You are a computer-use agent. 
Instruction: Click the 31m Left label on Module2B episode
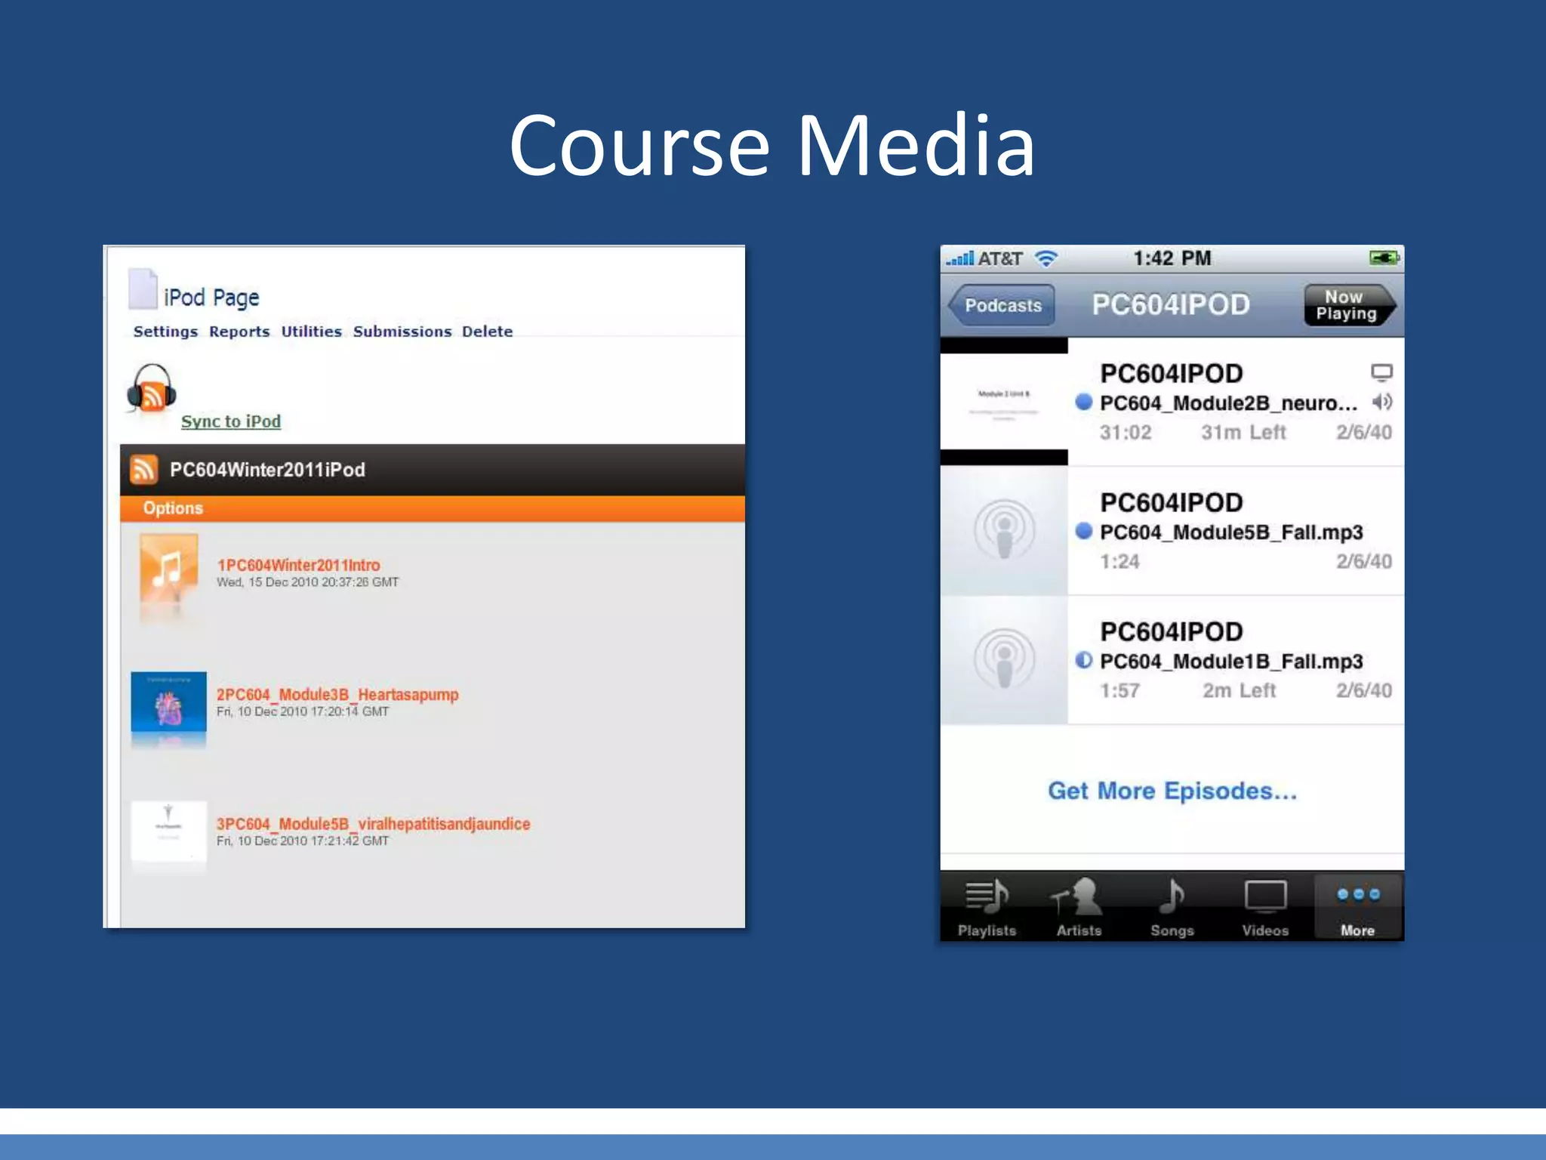1243,432
